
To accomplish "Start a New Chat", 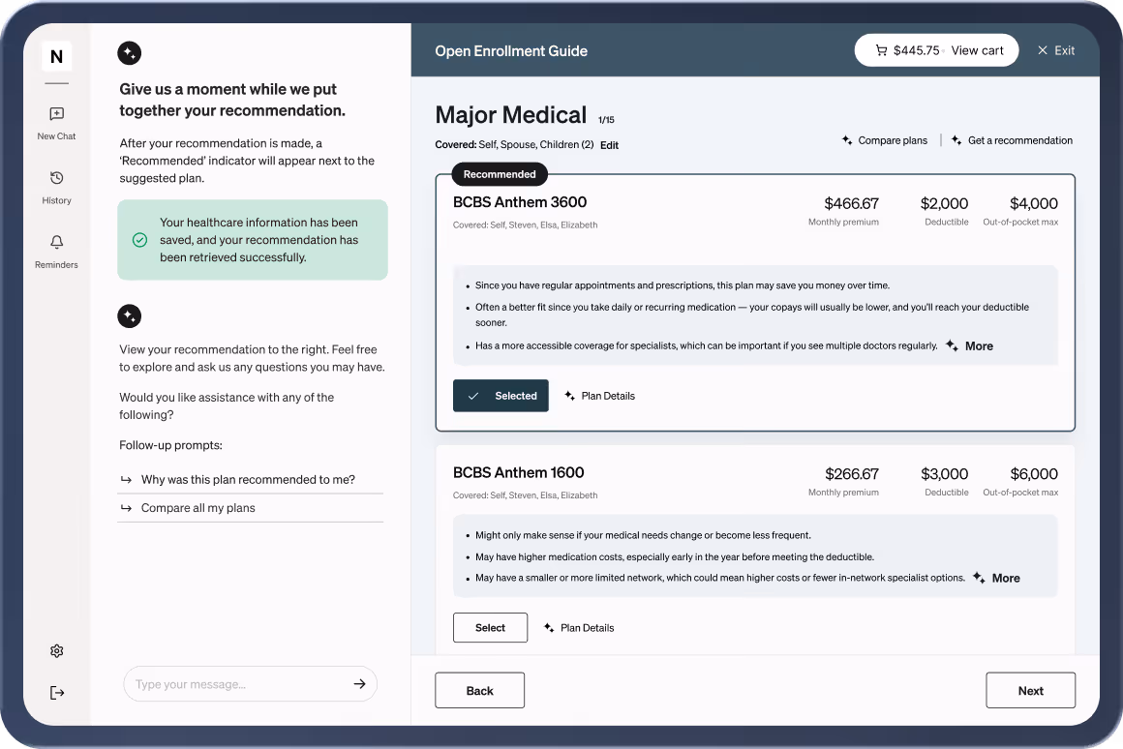I will [56, 123].
